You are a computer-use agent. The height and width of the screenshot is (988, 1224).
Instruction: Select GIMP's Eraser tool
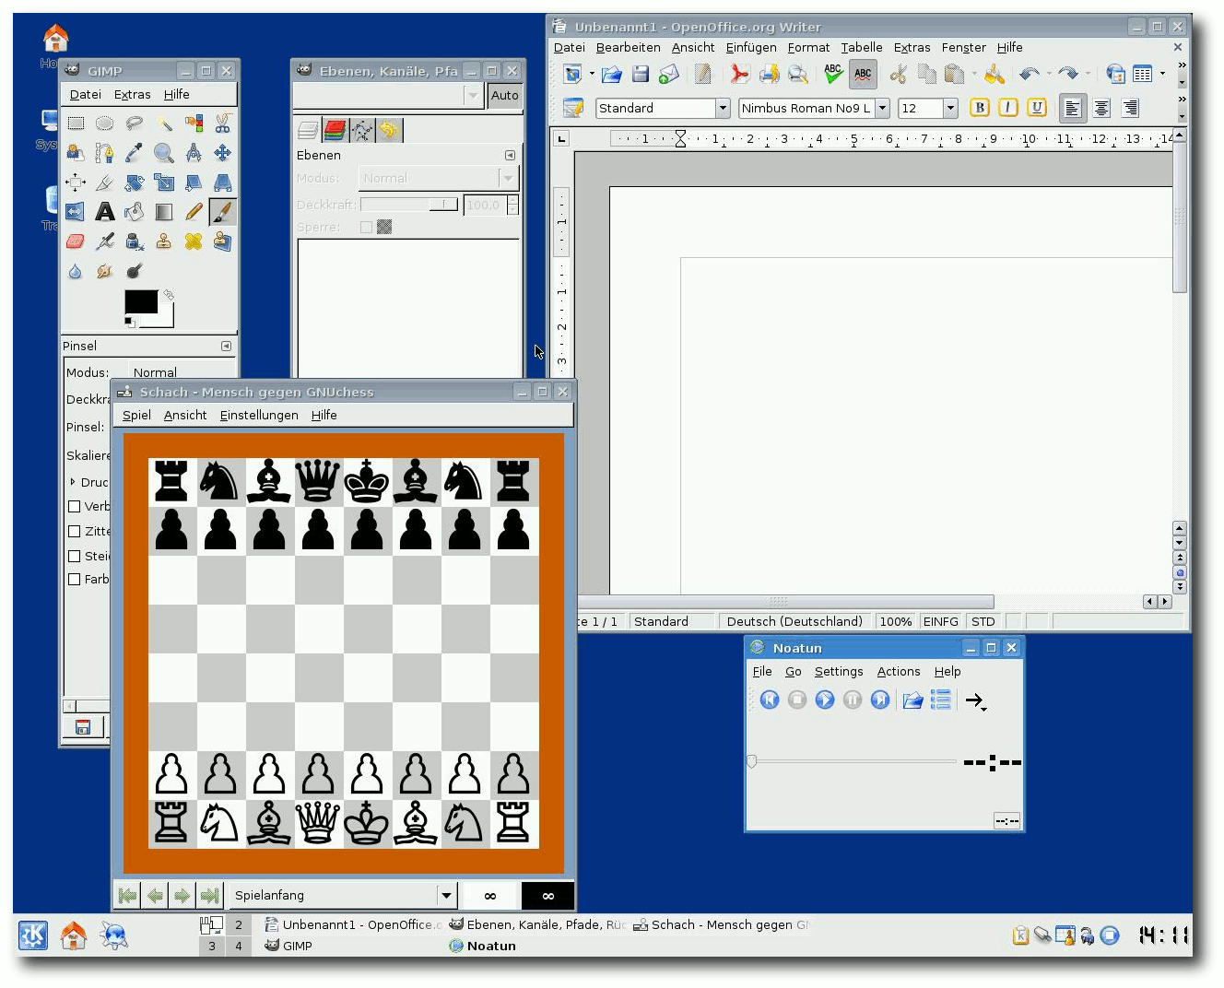pyautogui.click(x=76, y=241)
